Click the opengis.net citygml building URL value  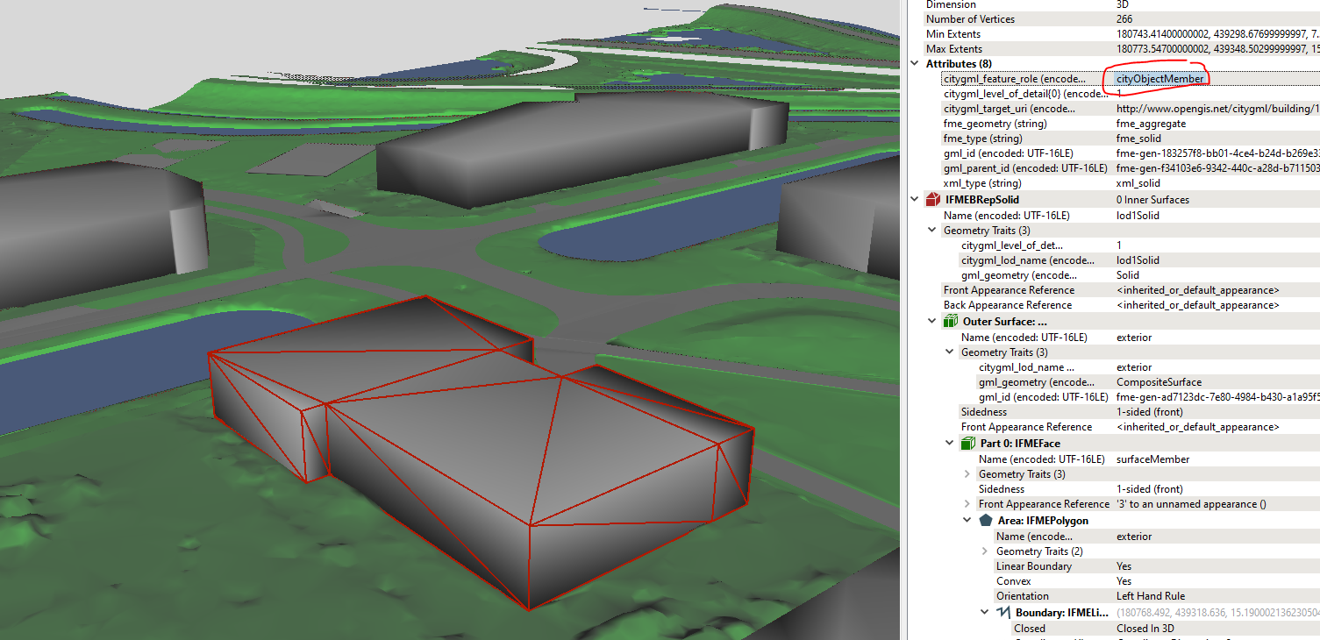(x=1217, y=110)
